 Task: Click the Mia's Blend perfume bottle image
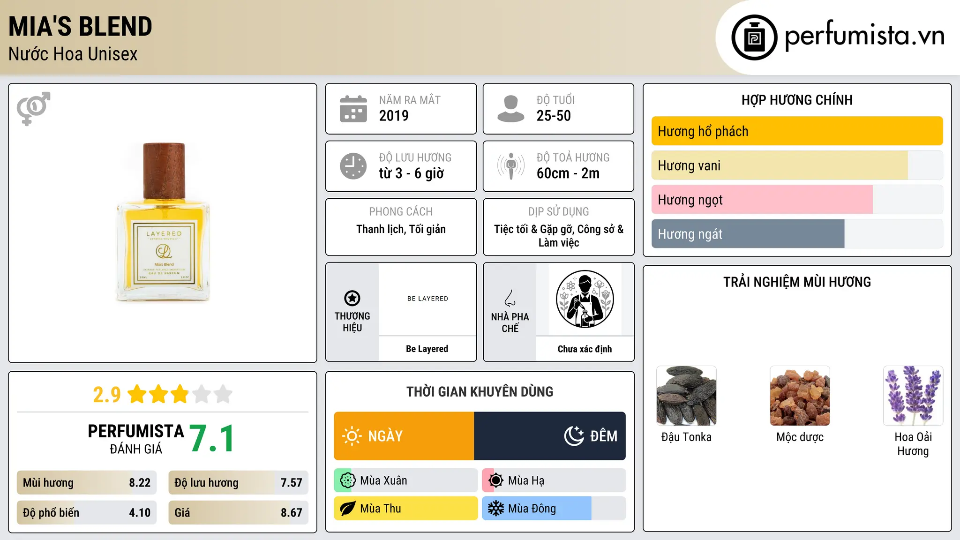pos(163,222)
